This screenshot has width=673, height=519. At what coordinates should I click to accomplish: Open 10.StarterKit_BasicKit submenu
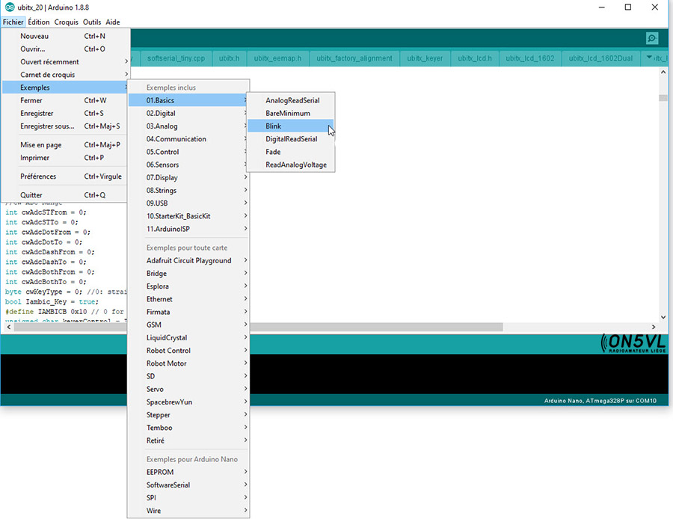188,216
